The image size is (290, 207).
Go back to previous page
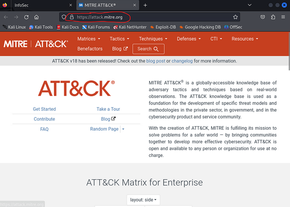(x=6, y=17)
